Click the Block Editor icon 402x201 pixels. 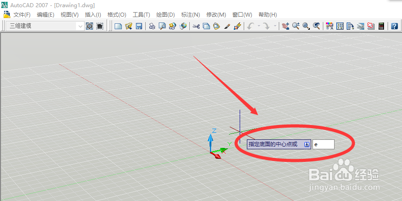[x=237, y=26]
